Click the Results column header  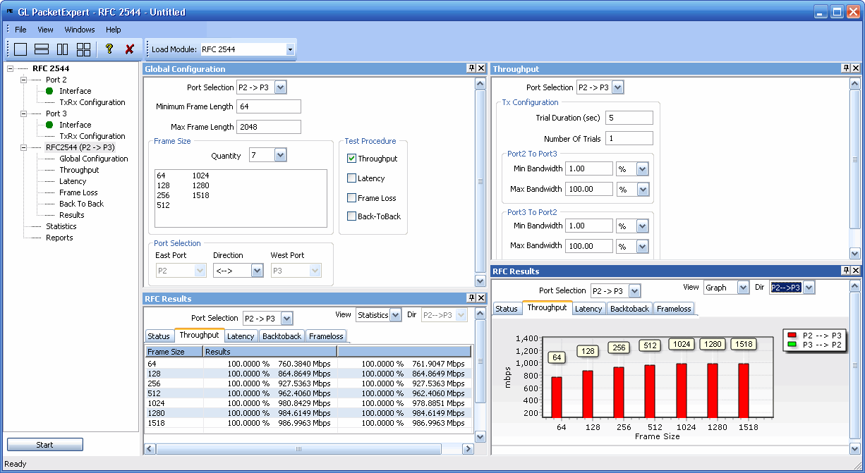(270, 351)
